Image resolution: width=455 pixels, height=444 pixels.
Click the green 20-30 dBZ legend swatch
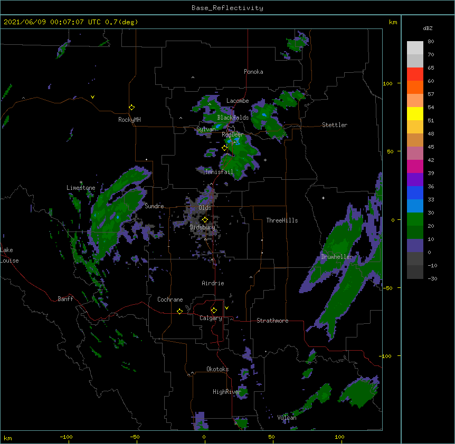(x=415, y=219)
